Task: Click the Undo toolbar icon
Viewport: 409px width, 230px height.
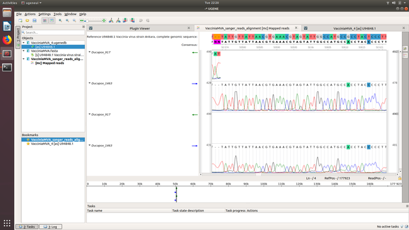Action: tap(141, 20)
